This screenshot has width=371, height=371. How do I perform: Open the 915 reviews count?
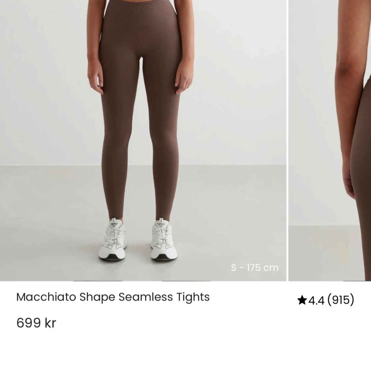341,300
